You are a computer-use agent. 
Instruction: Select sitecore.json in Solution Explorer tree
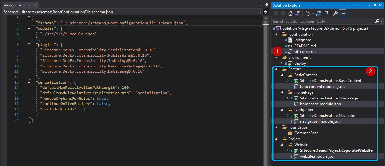pyautogui.click(x=305, y=52)
